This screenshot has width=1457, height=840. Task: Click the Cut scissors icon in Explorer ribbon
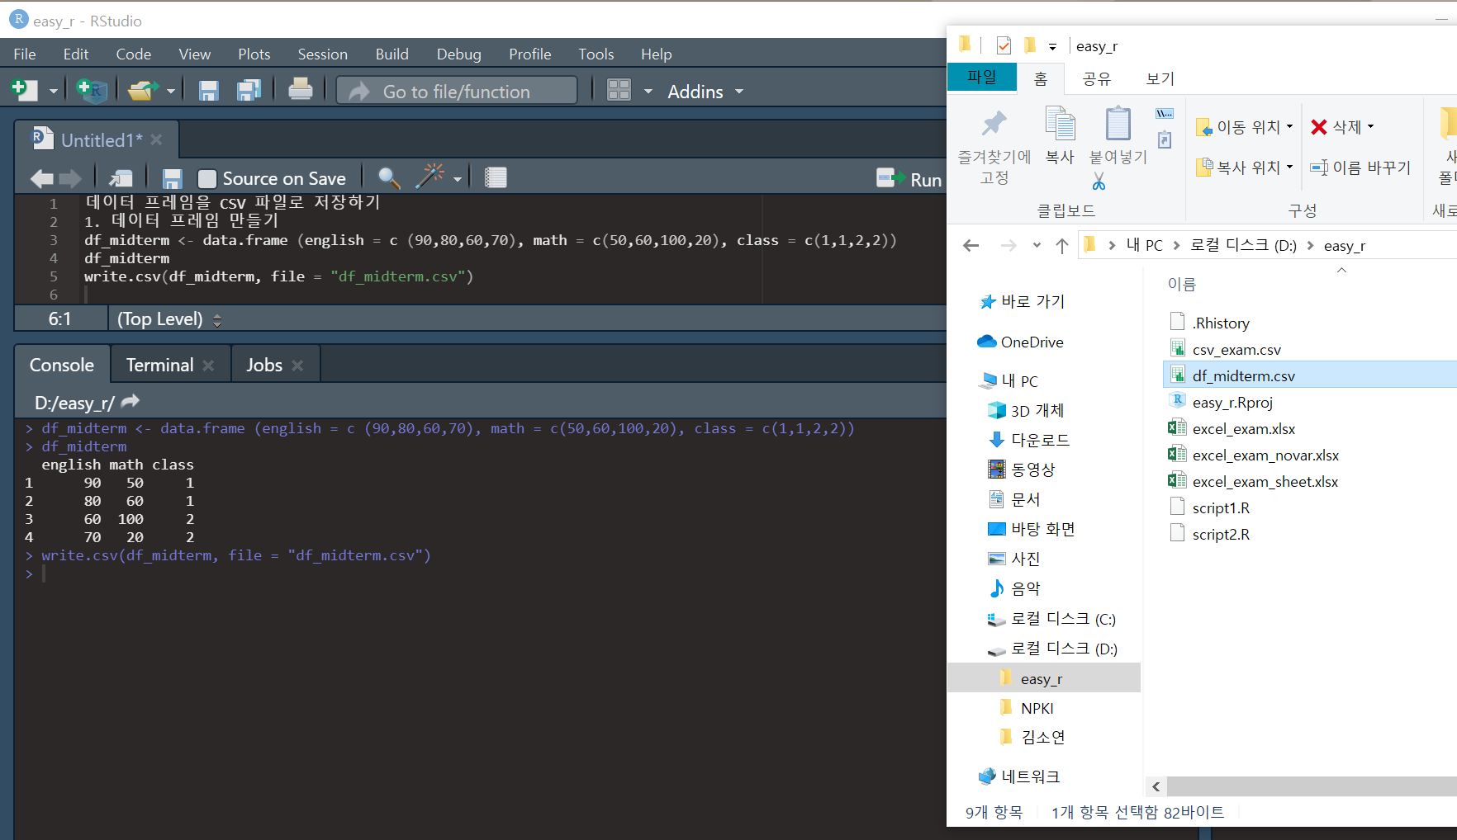coord(1099,182)
